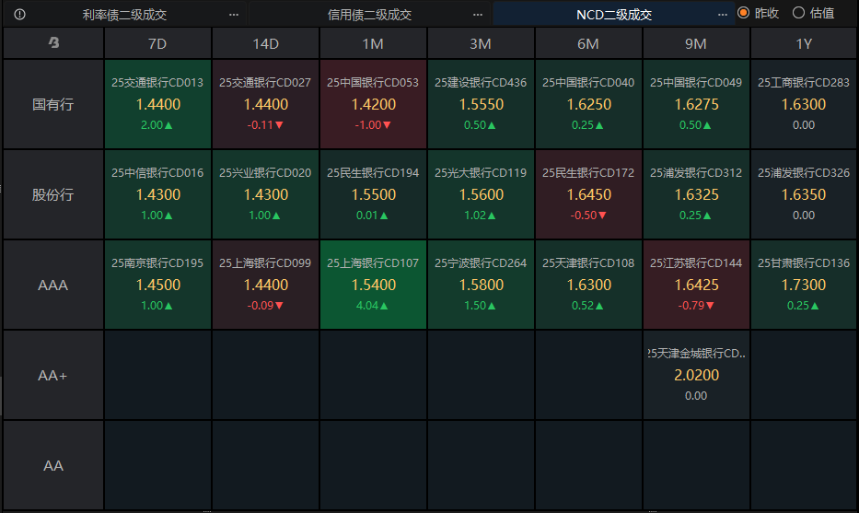859x513 pixels.
Task: Open the 25建设银行CD436 cell
Action: (481, 104)
